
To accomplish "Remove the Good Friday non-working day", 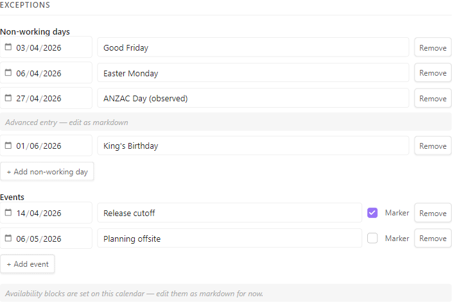I will tap(433, 47).
